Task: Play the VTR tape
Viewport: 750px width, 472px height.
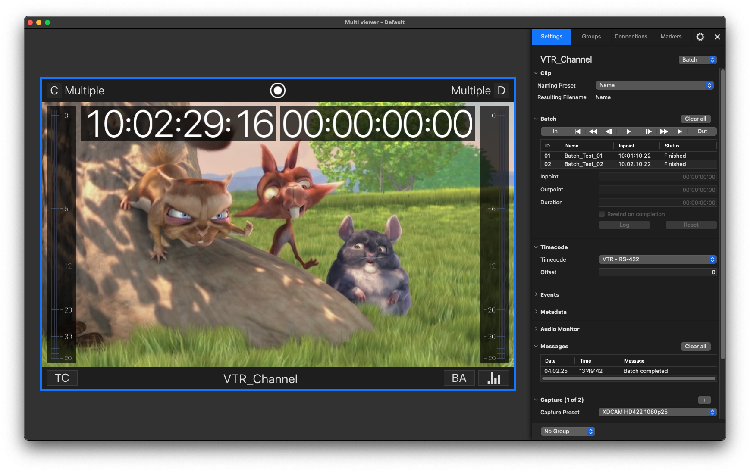Action: pos(628,131)
